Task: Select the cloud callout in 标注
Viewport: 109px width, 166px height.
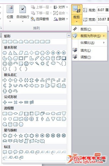Action: 21,152
